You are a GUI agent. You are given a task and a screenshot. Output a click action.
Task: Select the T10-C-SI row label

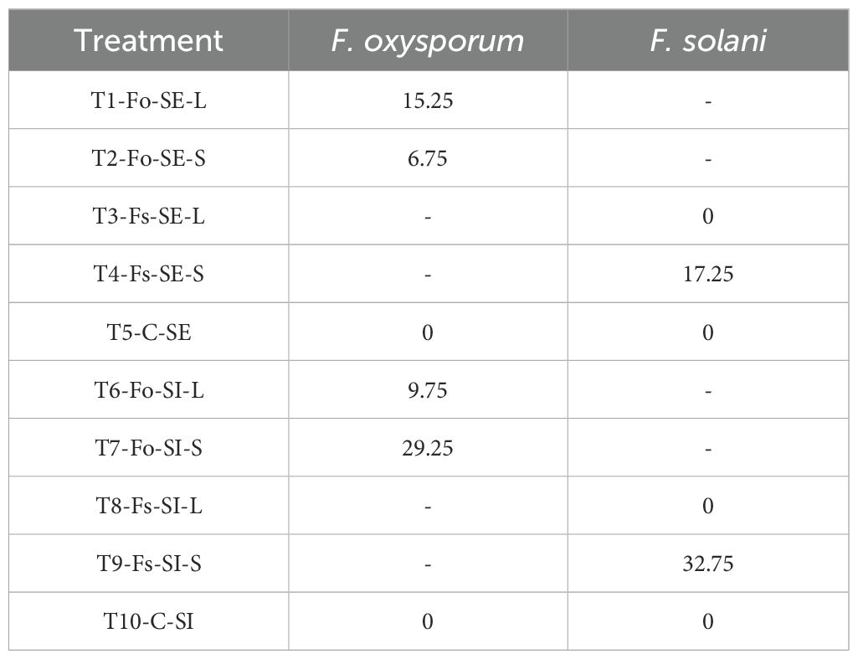pos(148,621)
